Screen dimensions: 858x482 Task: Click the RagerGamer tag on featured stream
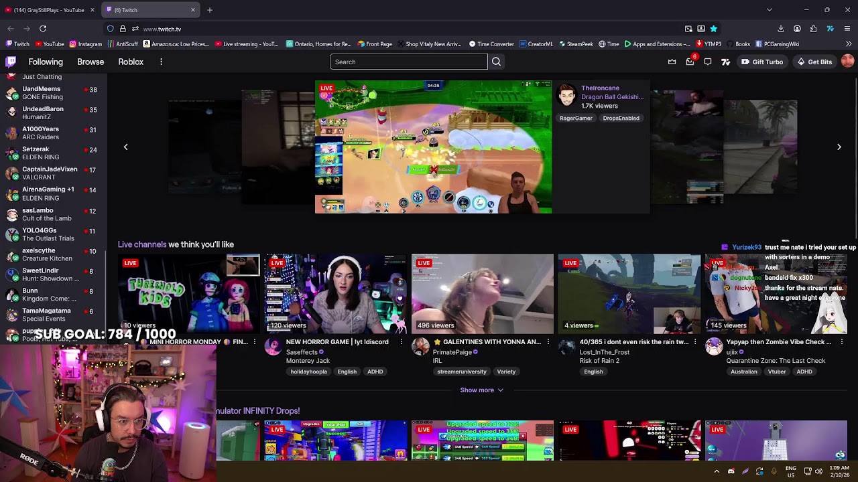click(x=576, y=118)
